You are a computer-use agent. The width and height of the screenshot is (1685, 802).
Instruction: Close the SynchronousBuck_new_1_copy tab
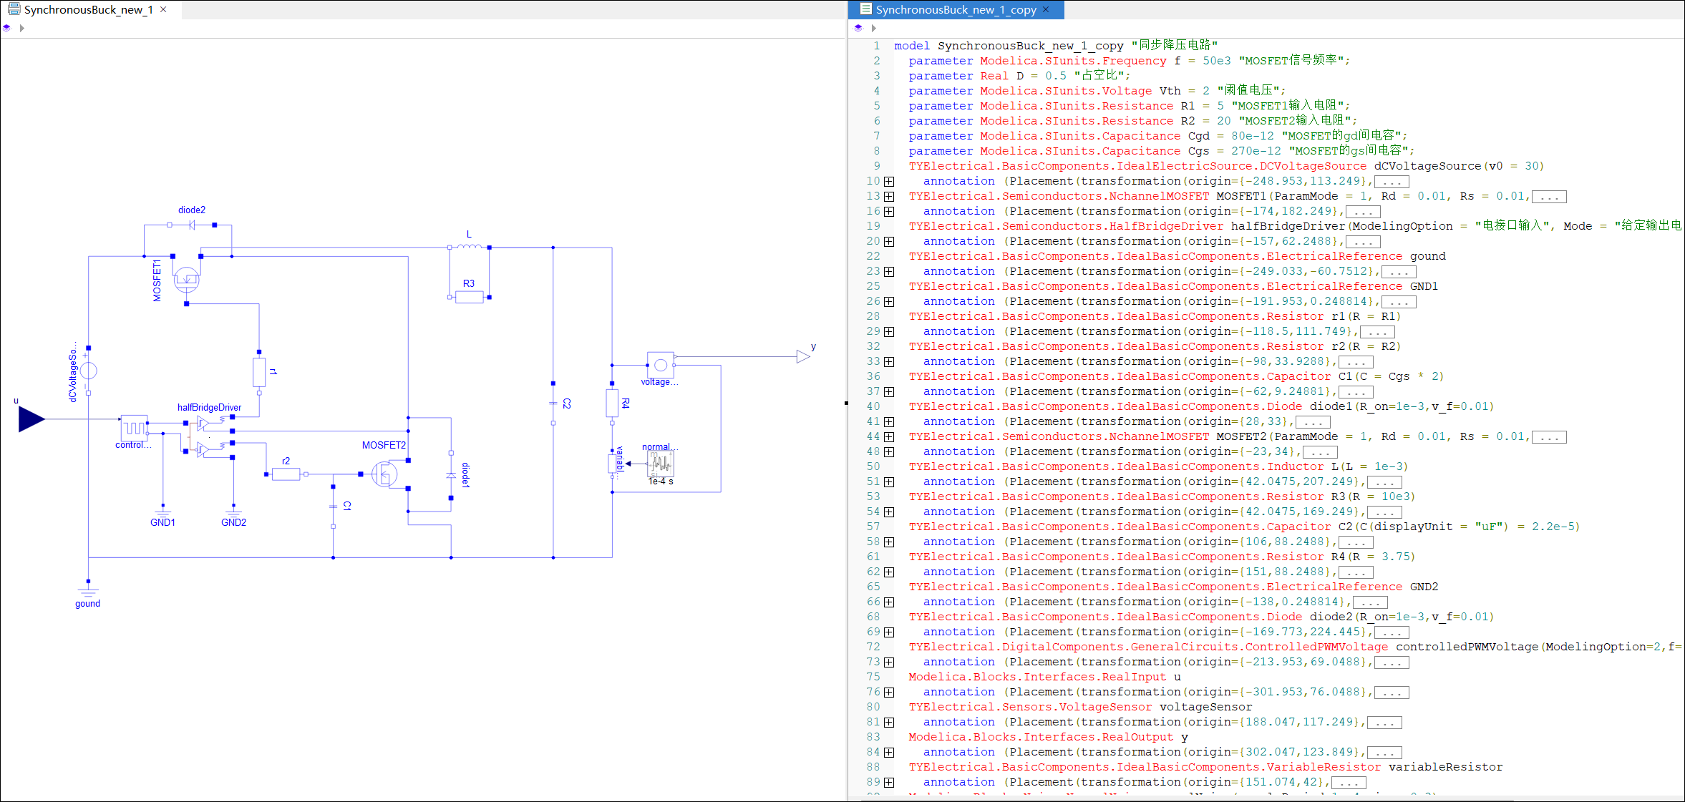pyautogui.click(x=1046, y=9)
